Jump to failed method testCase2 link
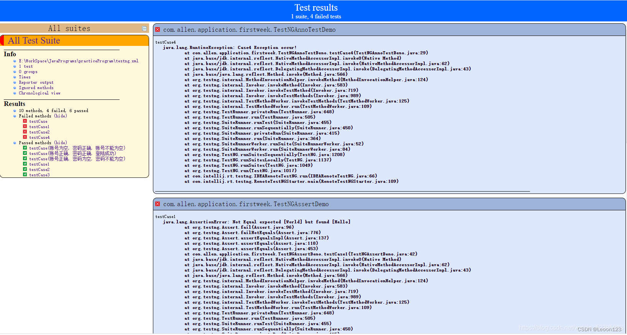This screenshot has width=627, height=335. tap(39, 132)
